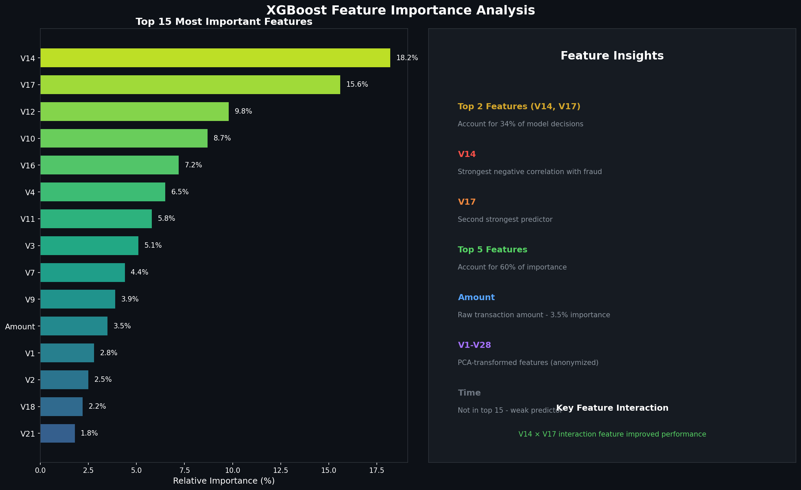Select the V17 Second strongest predictor entry
Image resolution: width=801 pixels, height=490 pixels.
coord(505,219)
